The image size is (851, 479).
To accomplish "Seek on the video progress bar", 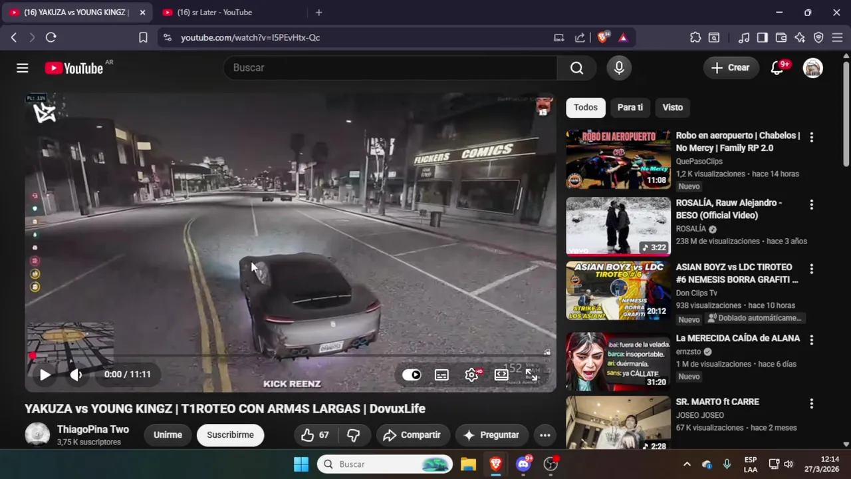I will coord(290,355).
